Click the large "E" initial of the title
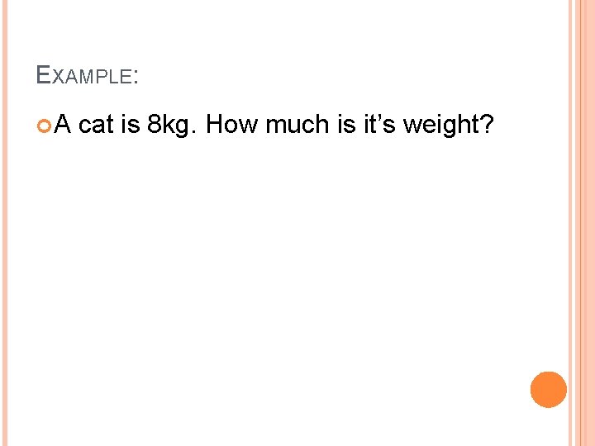The width and height of the screenshot is (595, 446). pyautogui.click(x=44, y=77)
